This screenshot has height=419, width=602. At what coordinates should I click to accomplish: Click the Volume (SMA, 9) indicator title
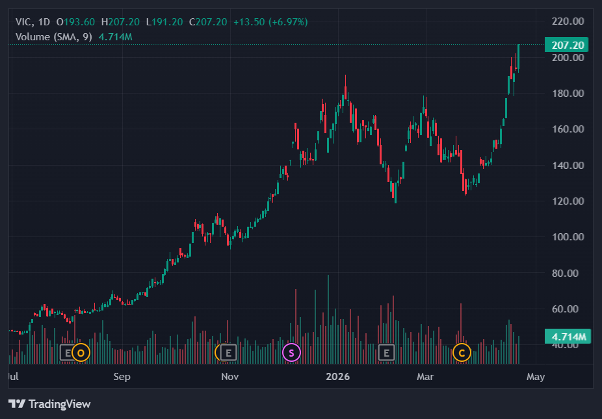point(54,37)
